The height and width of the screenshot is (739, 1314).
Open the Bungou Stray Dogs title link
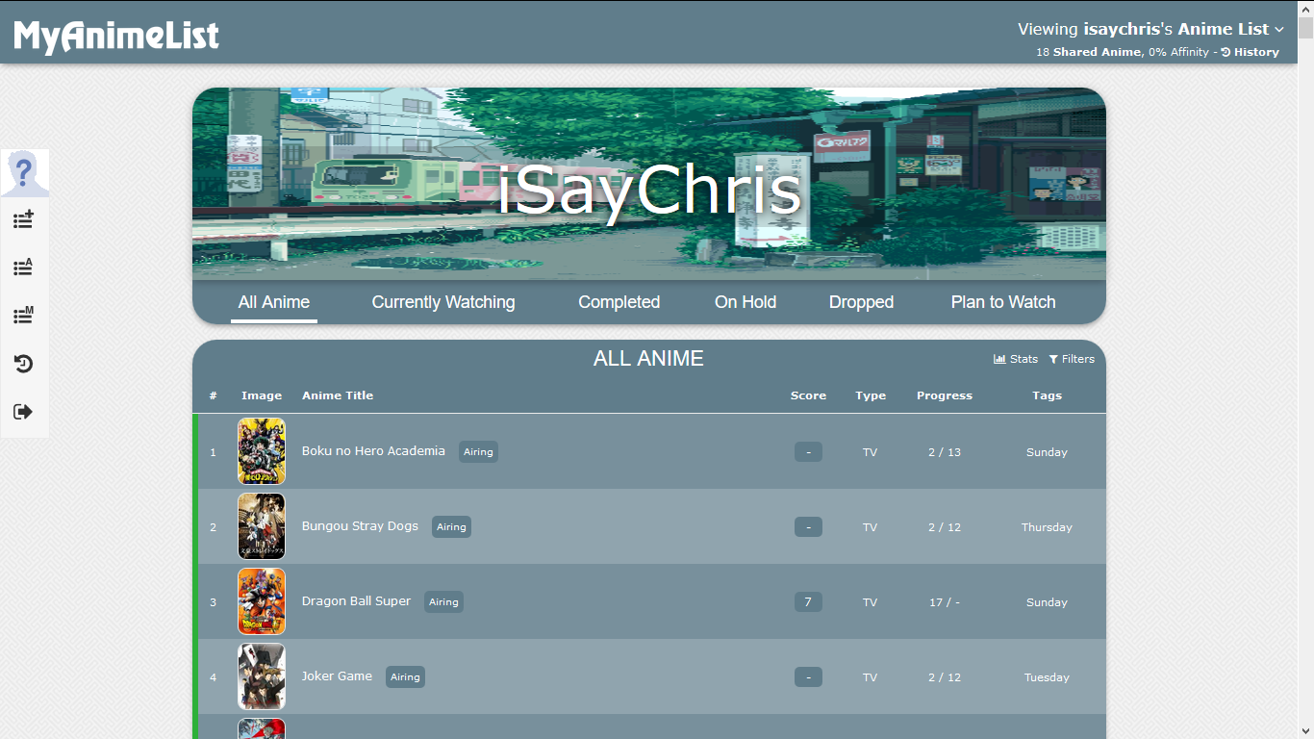click(360, 526)
